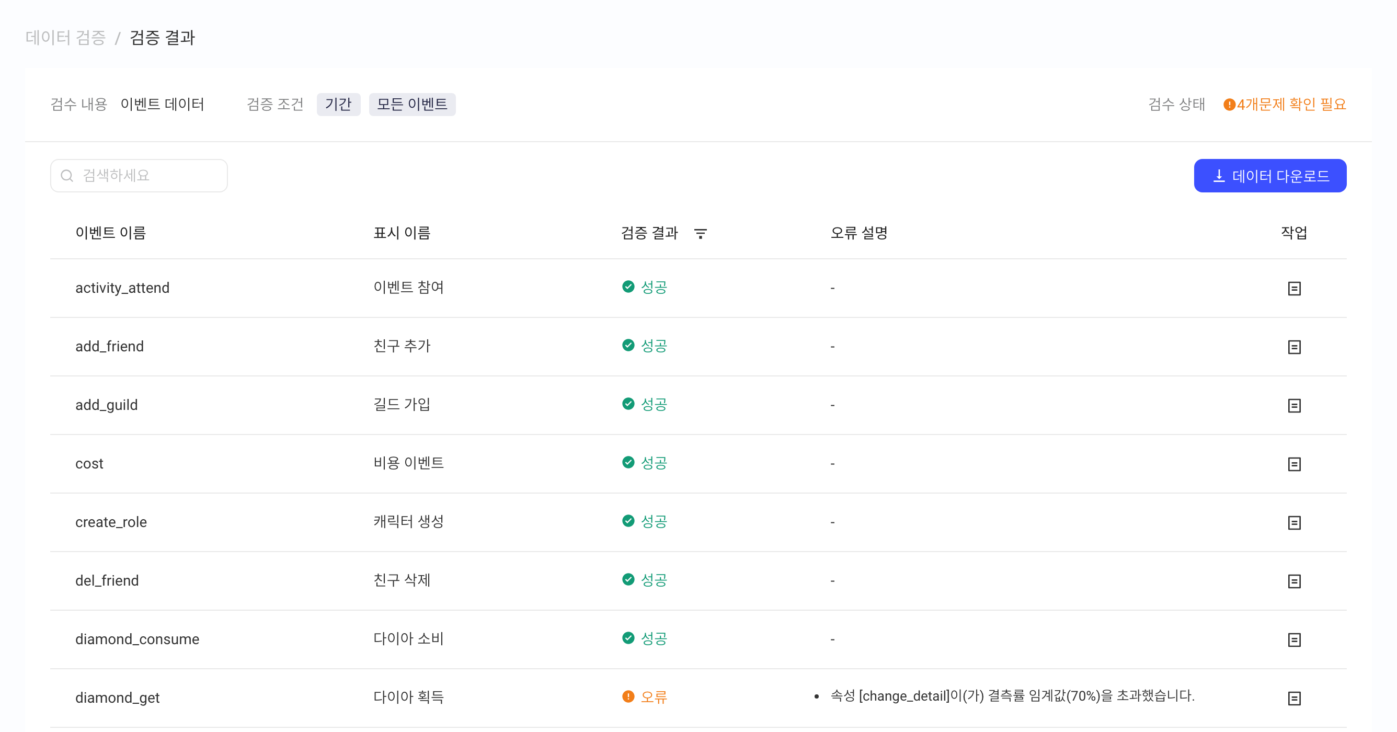Click the 성공 status in activity_attend row
This screenshot has width=1397, height=732.
pos(644,287)
